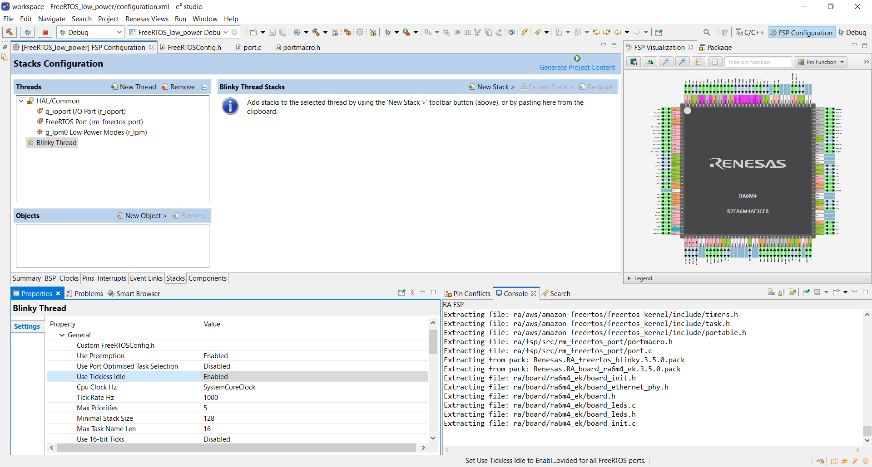Click the Build hammer button in launch bar
The height and width of the screenshot is (467, 872).
(x=9, y=32)
